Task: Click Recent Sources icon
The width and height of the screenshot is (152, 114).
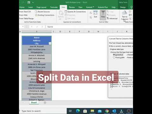Action: tap(36, 11)
